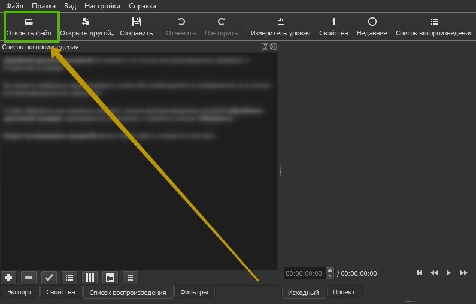Switch playlist to detailed list view
476x304 pixels.
(x=110, y=278)
